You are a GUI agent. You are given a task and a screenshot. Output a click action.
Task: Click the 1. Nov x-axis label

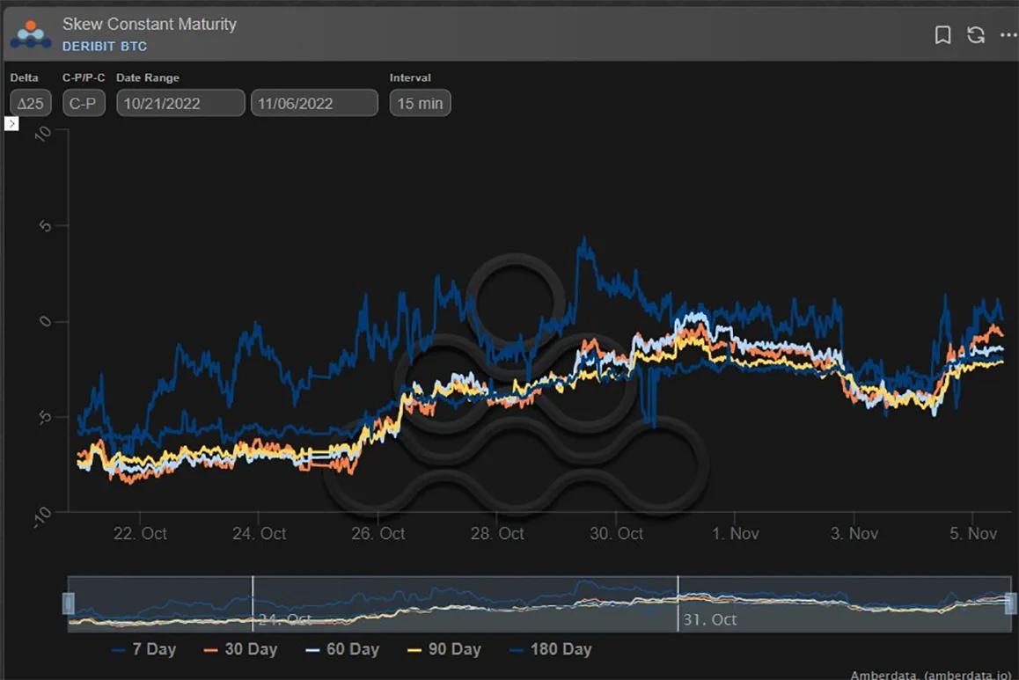(735, 533)
